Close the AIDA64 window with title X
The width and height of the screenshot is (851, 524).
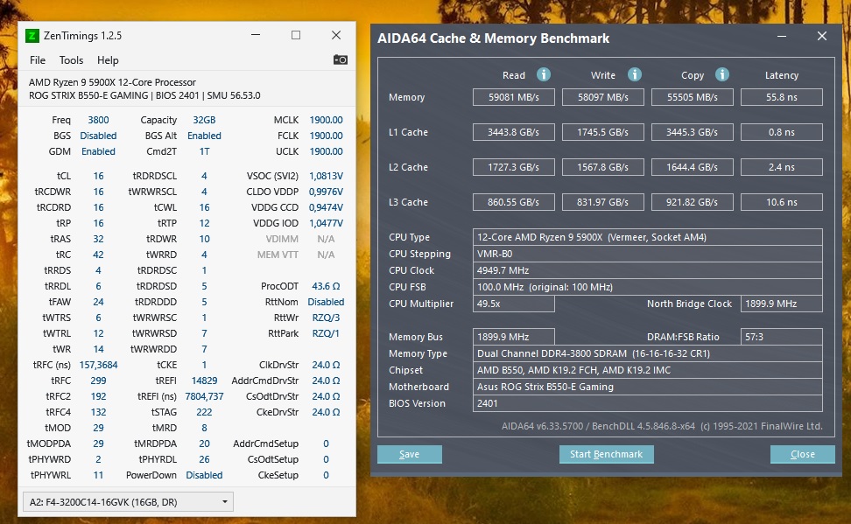pos(822,37)
